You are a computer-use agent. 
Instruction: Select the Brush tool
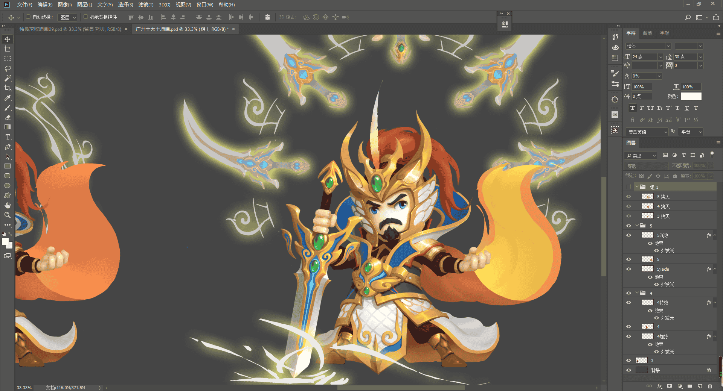[8, 108]
